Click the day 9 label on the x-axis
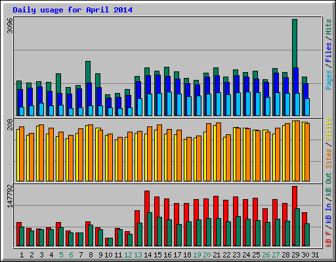The image size is (336, 262). (100, 255)
